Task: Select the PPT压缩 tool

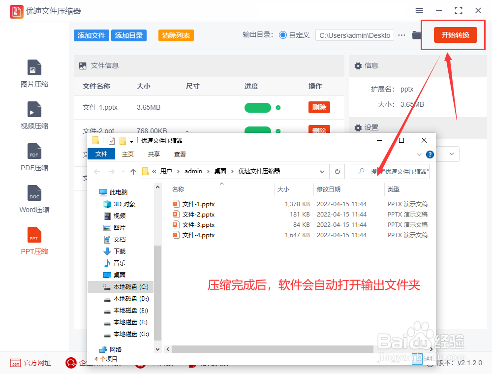Action: click(x=34, y=241)
